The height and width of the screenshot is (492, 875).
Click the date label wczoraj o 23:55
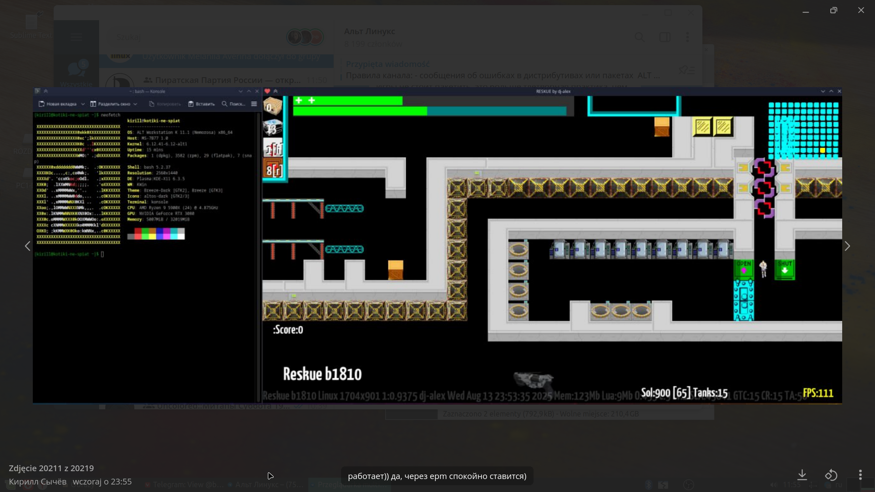point(102,481)
